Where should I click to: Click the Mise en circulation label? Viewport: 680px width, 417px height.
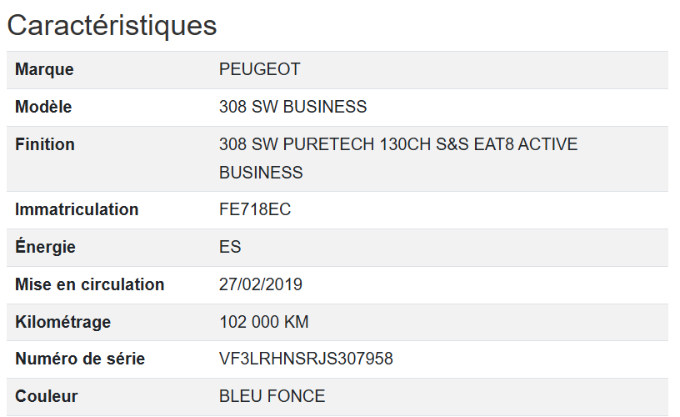[89, 284]
